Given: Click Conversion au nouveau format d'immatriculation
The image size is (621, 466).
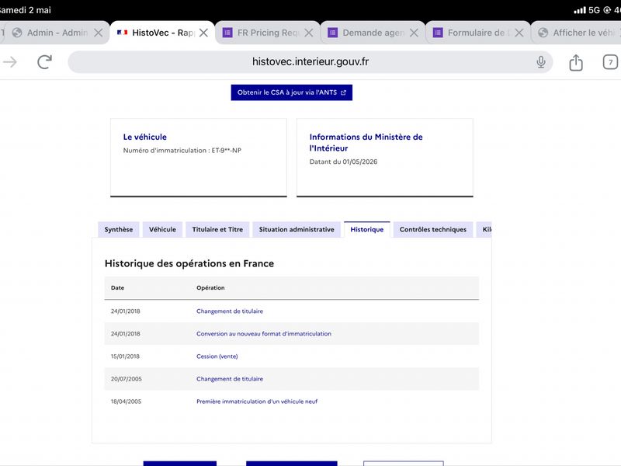Looking at the screenshot, I should pos(264,334).
